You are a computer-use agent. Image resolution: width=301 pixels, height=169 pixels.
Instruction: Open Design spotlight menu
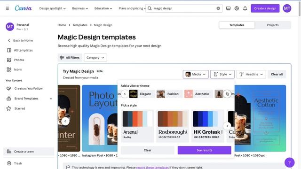[52, 8]
